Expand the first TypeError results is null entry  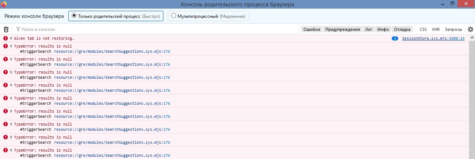[11, 46]
